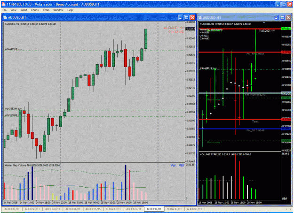Close the left AUDUSD,H1 chart window
294x213 pixels.
[192, 17]
